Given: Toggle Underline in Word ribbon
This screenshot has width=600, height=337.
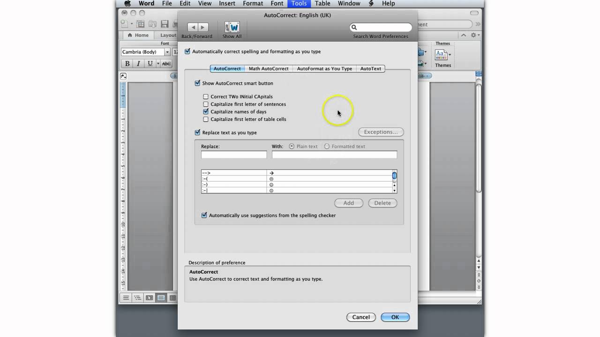Looking at the screenshot, I should pos(150,64).
